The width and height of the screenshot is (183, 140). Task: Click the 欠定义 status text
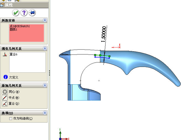tap(14, 77)
